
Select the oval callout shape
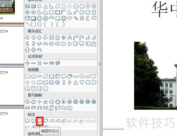point(40,121)
